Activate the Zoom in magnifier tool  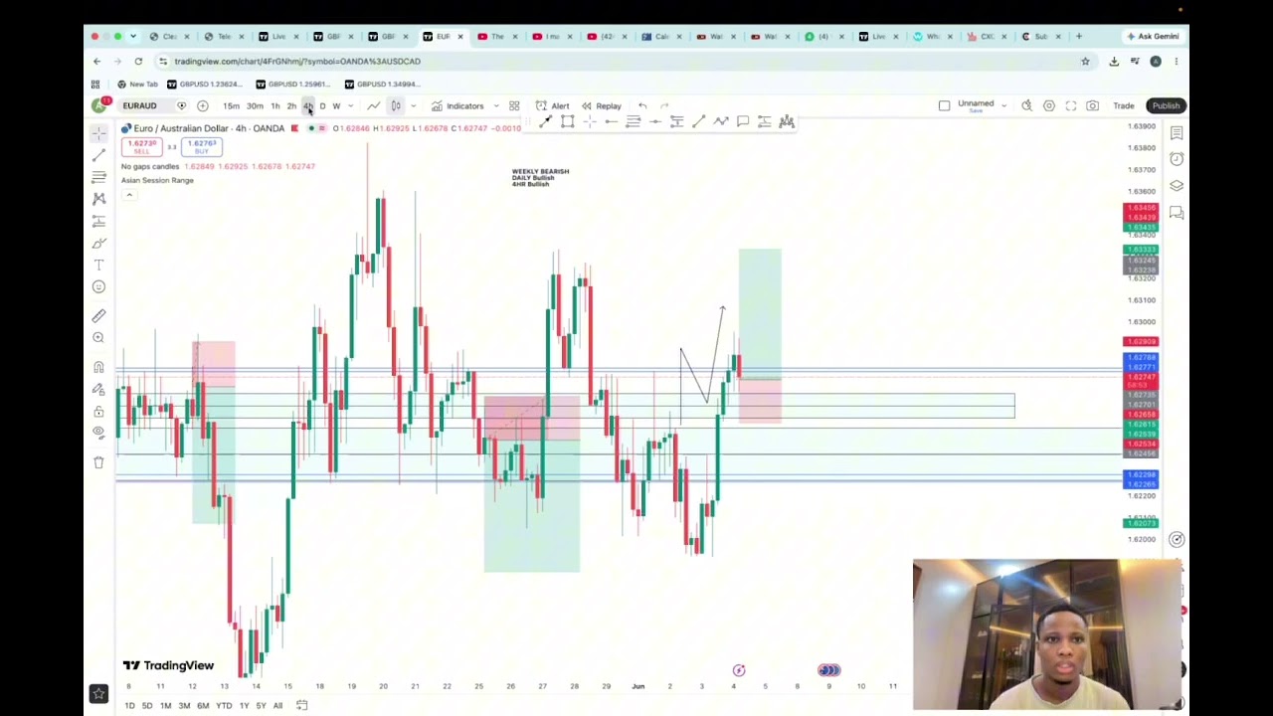point(98,338)
